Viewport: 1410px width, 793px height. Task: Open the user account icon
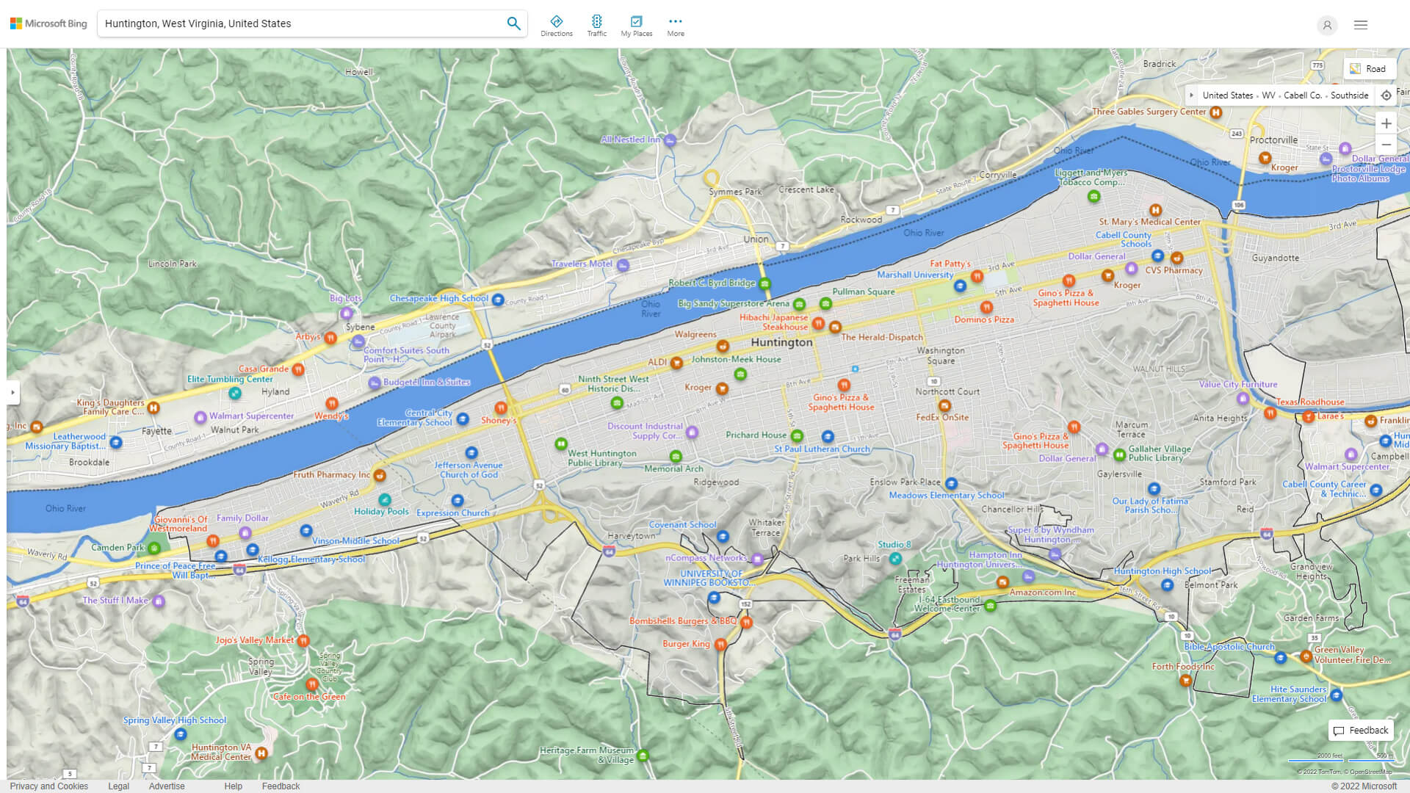1326,25
